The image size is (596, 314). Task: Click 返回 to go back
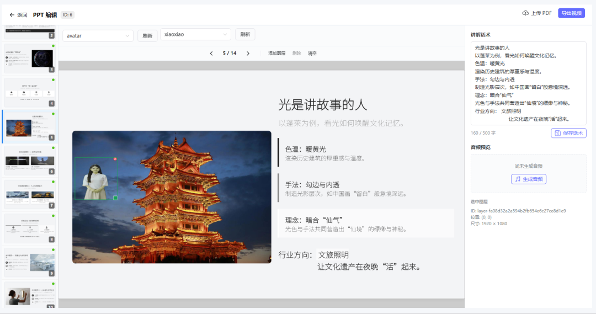[18, 15]
